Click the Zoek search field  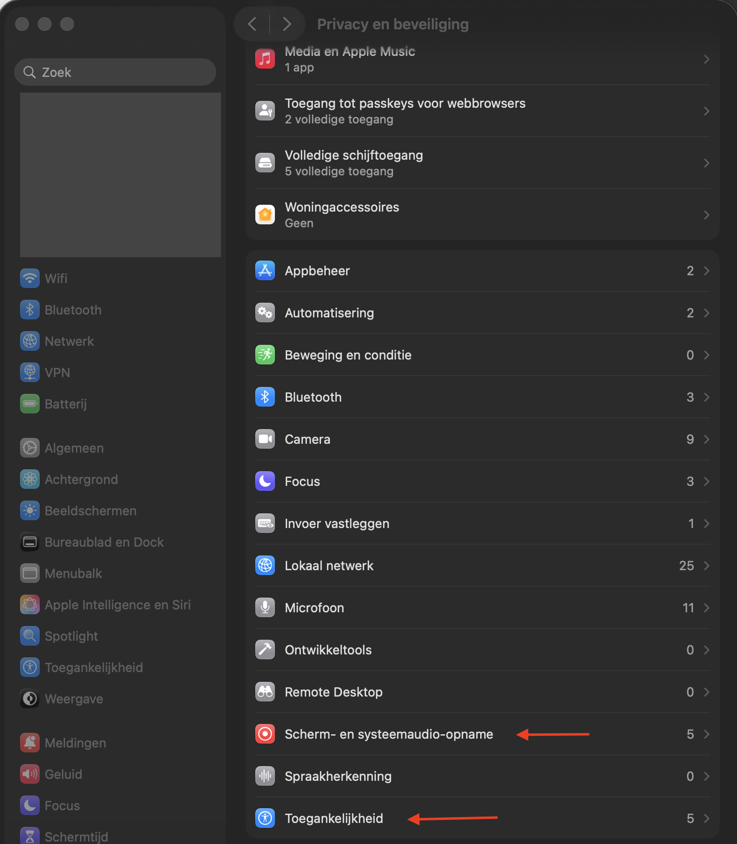point(115,72)
